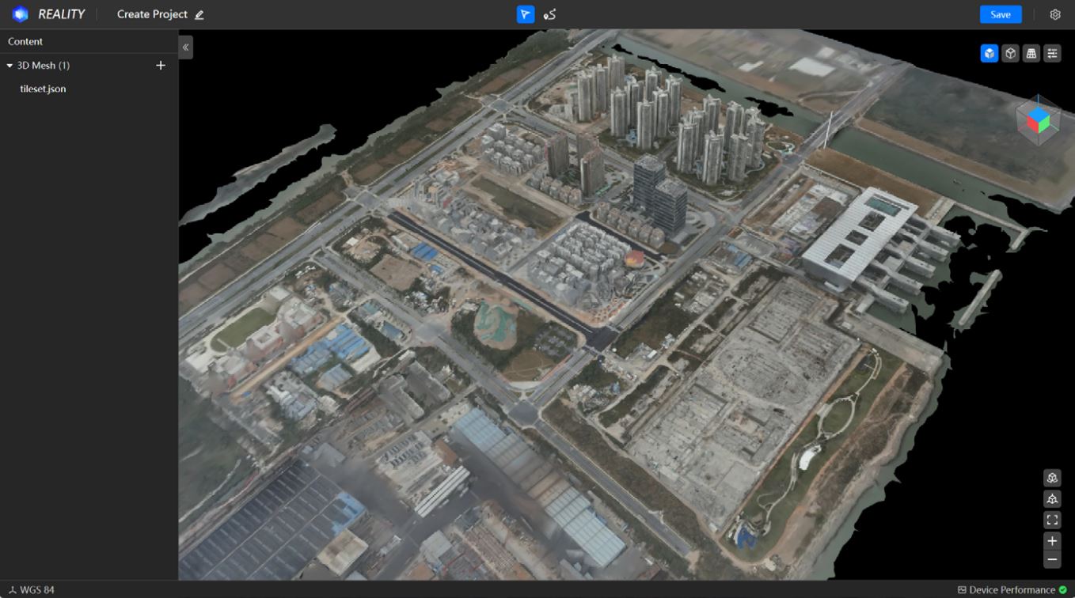
Task: Click the fit-to-screen view icon
Action: pyautogui.click(x=1052, y=520)
